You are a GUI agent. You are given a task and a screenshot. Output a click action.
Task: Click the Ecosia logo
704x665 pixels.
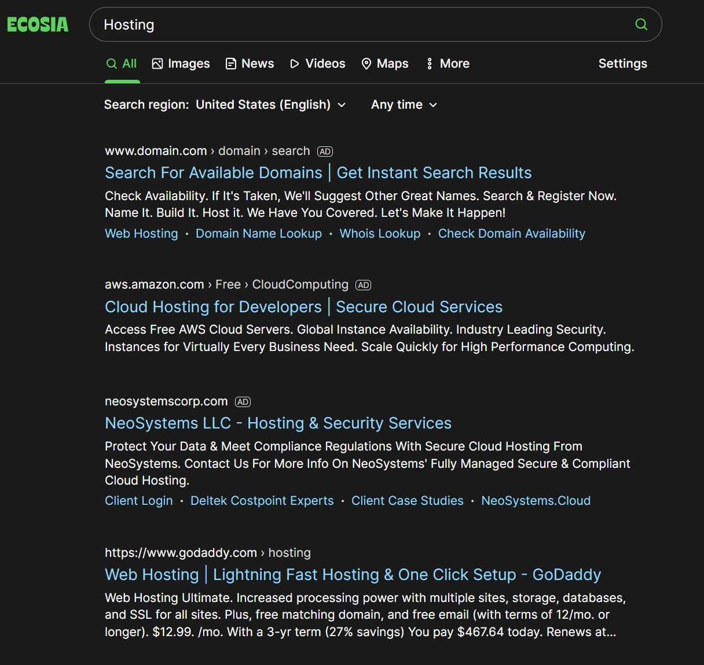[x=38, y=24]
